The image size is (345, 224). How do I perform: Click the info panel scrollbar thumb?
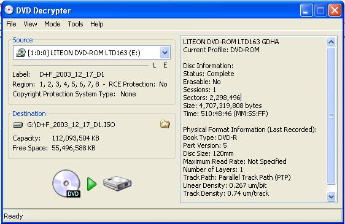click(331, 116)
